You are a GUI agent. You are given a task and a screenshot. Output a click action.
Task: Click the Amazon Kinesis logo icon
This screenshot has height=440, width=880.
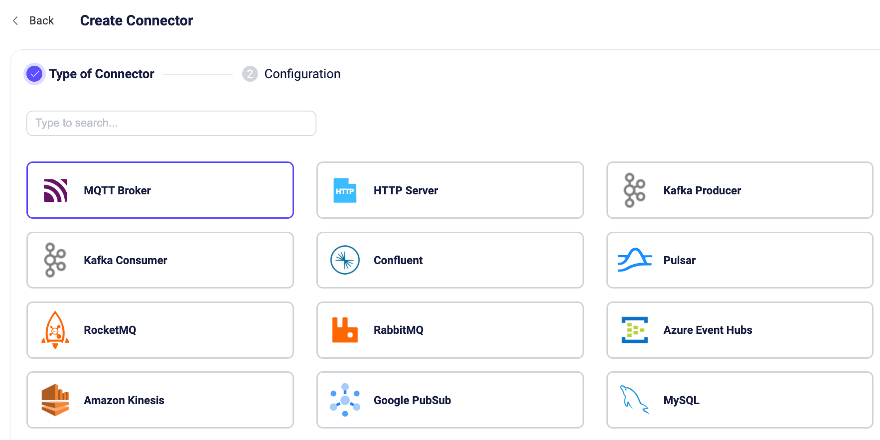pyautogui.click(x=55, y=400)
